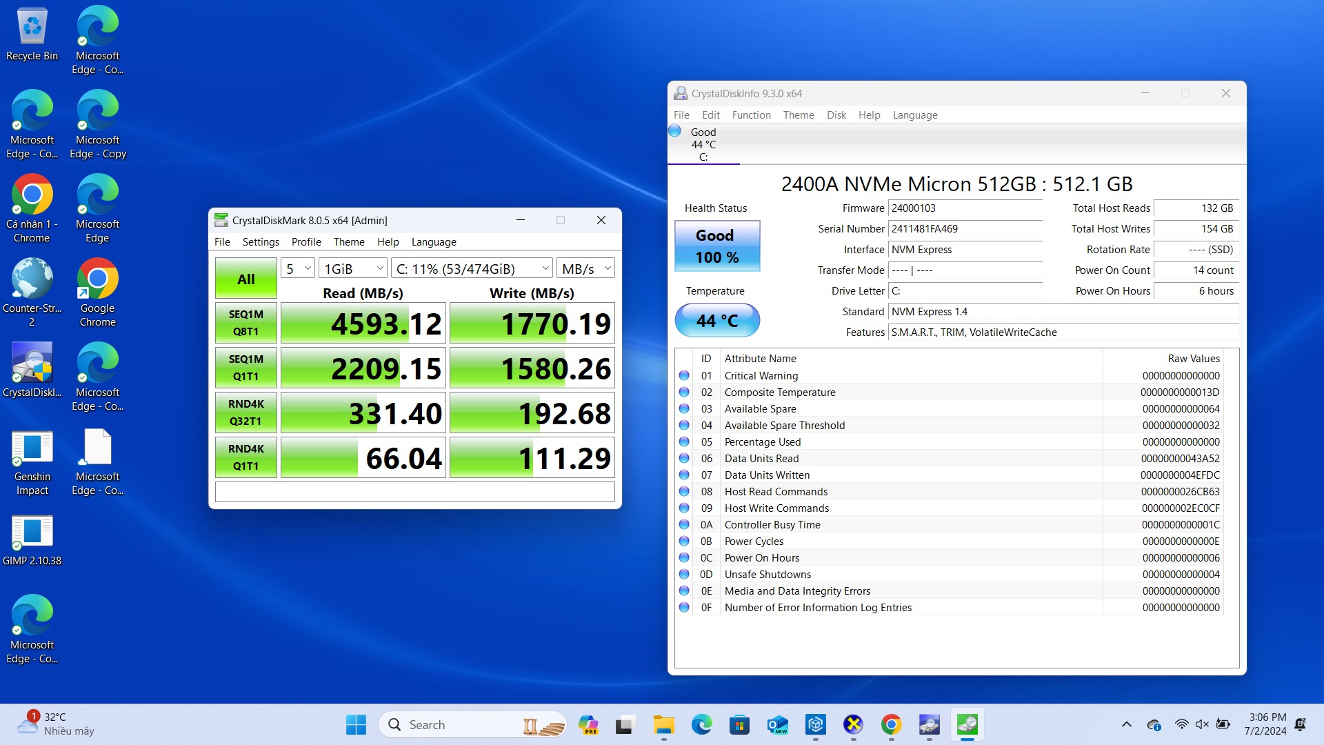Click the RND4K Q1T1 write result 111.29
This screenshot has width=1324, height=745.
click(x=532, y=457)
